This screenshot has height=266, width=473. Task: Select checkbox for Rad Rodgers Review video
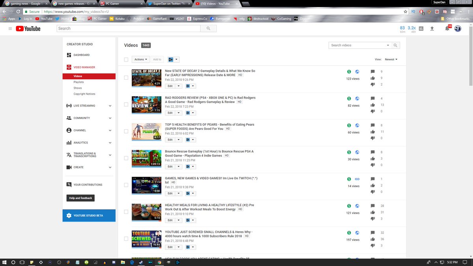126,104
